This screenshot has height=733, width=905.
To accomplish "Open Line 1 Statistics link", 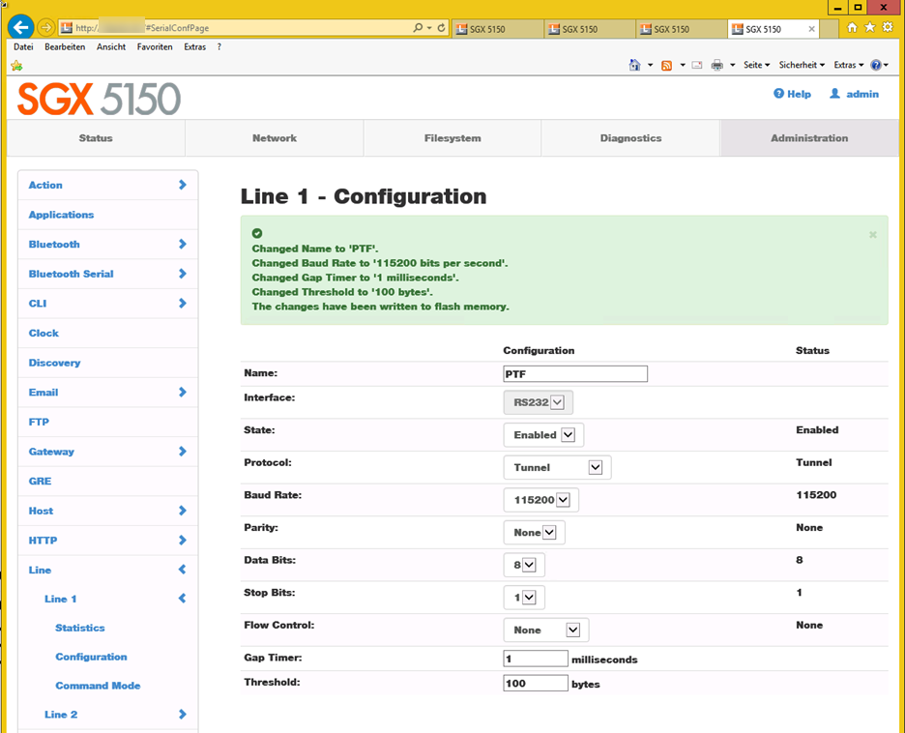I will [x=80, y=628].
